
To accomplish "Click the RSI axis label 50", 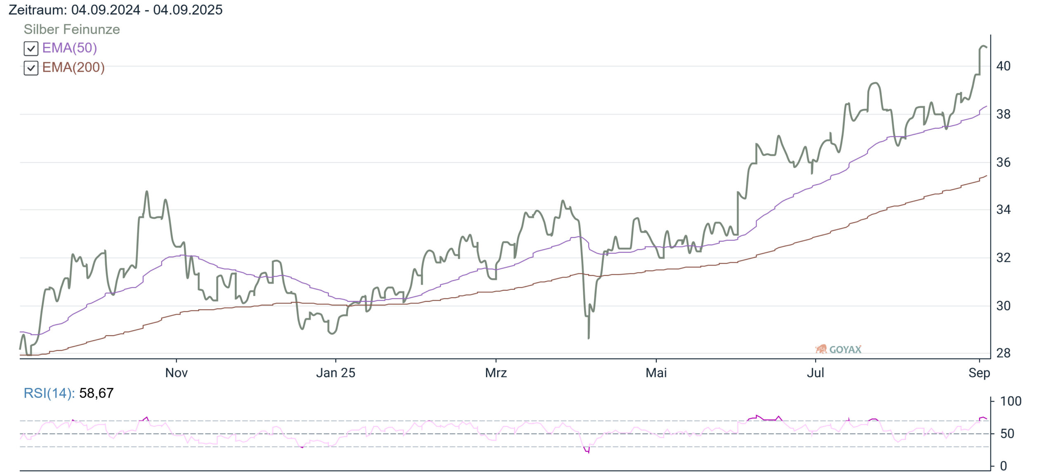I will point(1007,434).
